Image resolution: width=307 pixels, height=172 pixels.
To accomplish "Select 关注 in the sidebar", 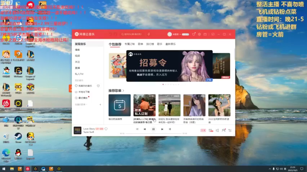I will 78,62.
